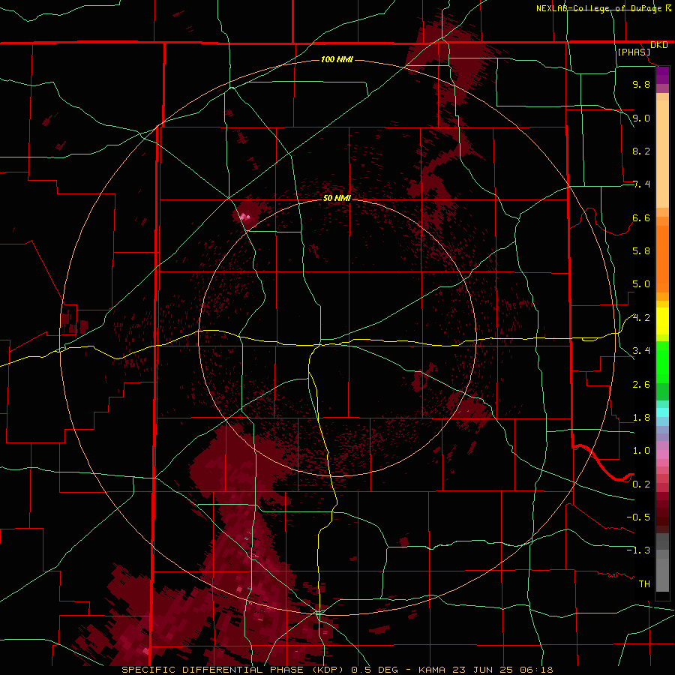Click the 06:18 time in the caption

[536, 670]
